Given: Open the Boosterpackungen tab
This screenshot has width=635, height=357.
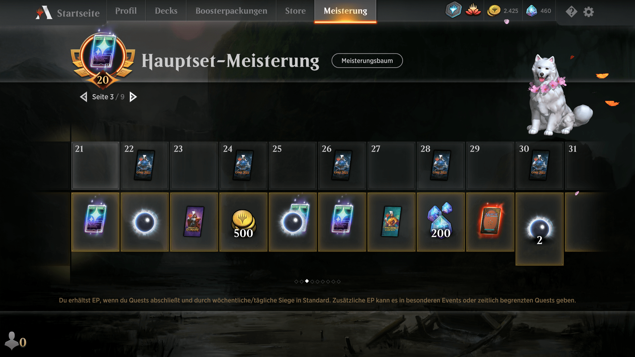Looking at the screenshot, I should pos(231,11).
